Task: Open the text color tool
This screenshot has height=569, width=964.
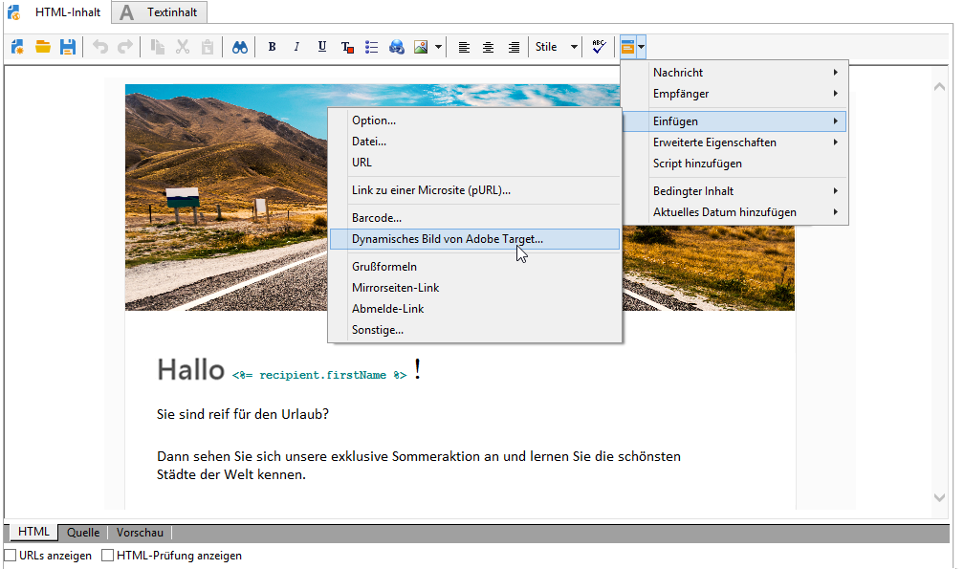Action: click(347, 47)
